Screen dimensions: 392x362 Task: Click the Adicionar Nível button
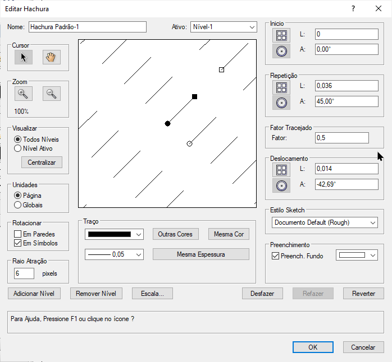coord(34,294)
